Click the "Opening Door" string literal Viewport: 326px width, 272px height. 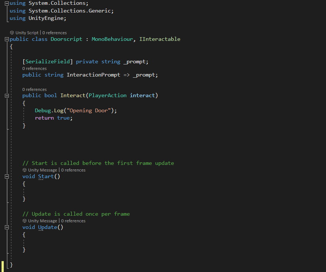(x=89, y=110)
